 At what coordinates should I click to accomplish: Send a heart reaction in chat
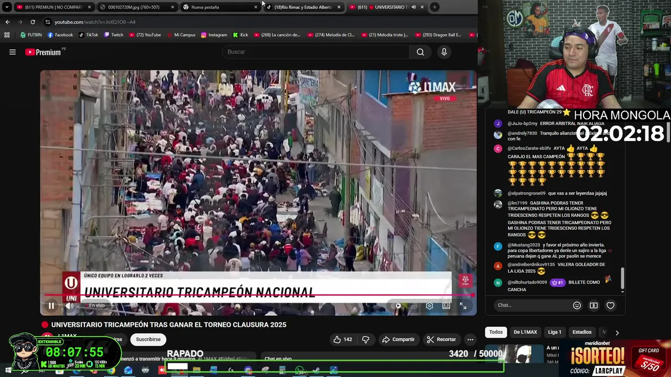pyautogui.click(x=610, y=305)
